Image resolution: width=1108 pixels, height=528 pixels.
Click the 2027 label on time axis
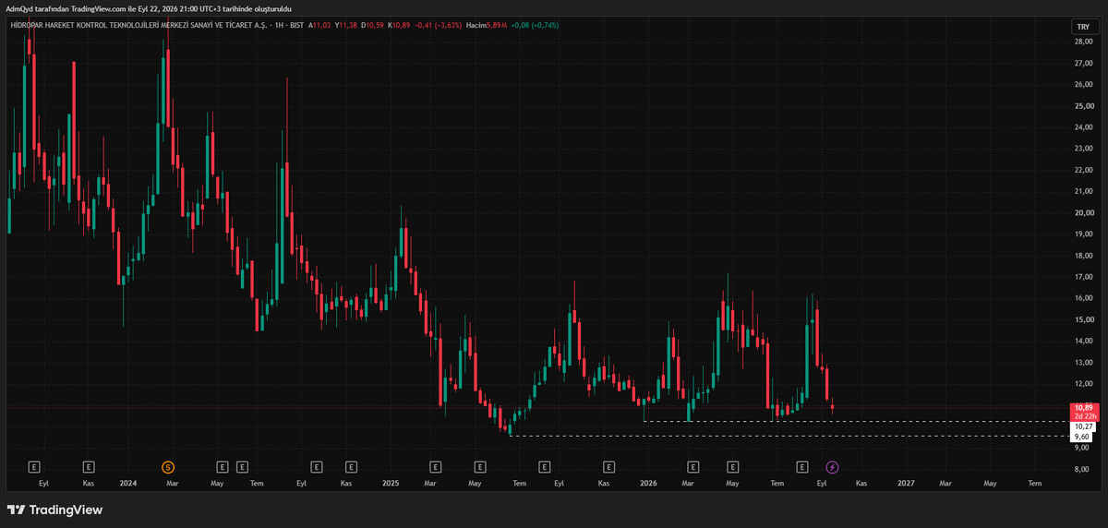(906, 483)
